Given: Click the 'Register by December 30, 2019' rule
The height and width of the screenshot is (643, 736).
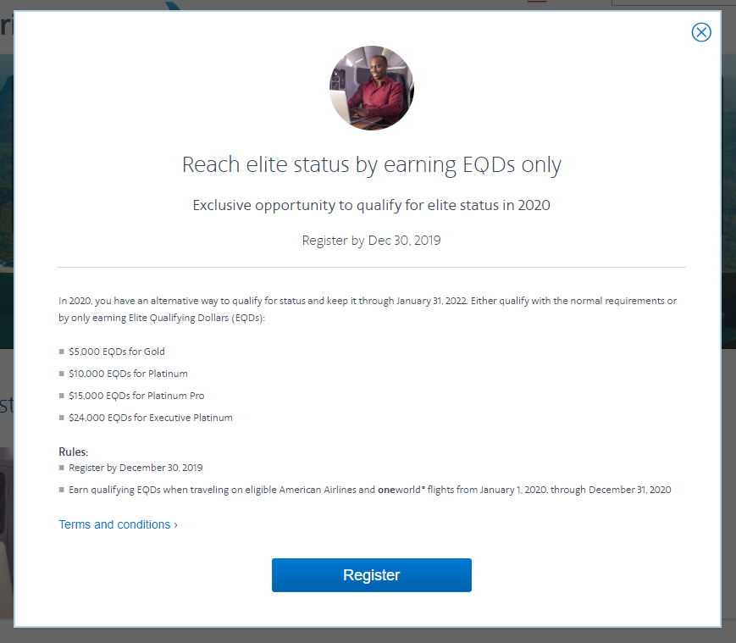Looking at the screenshot, I should point(136,468).
